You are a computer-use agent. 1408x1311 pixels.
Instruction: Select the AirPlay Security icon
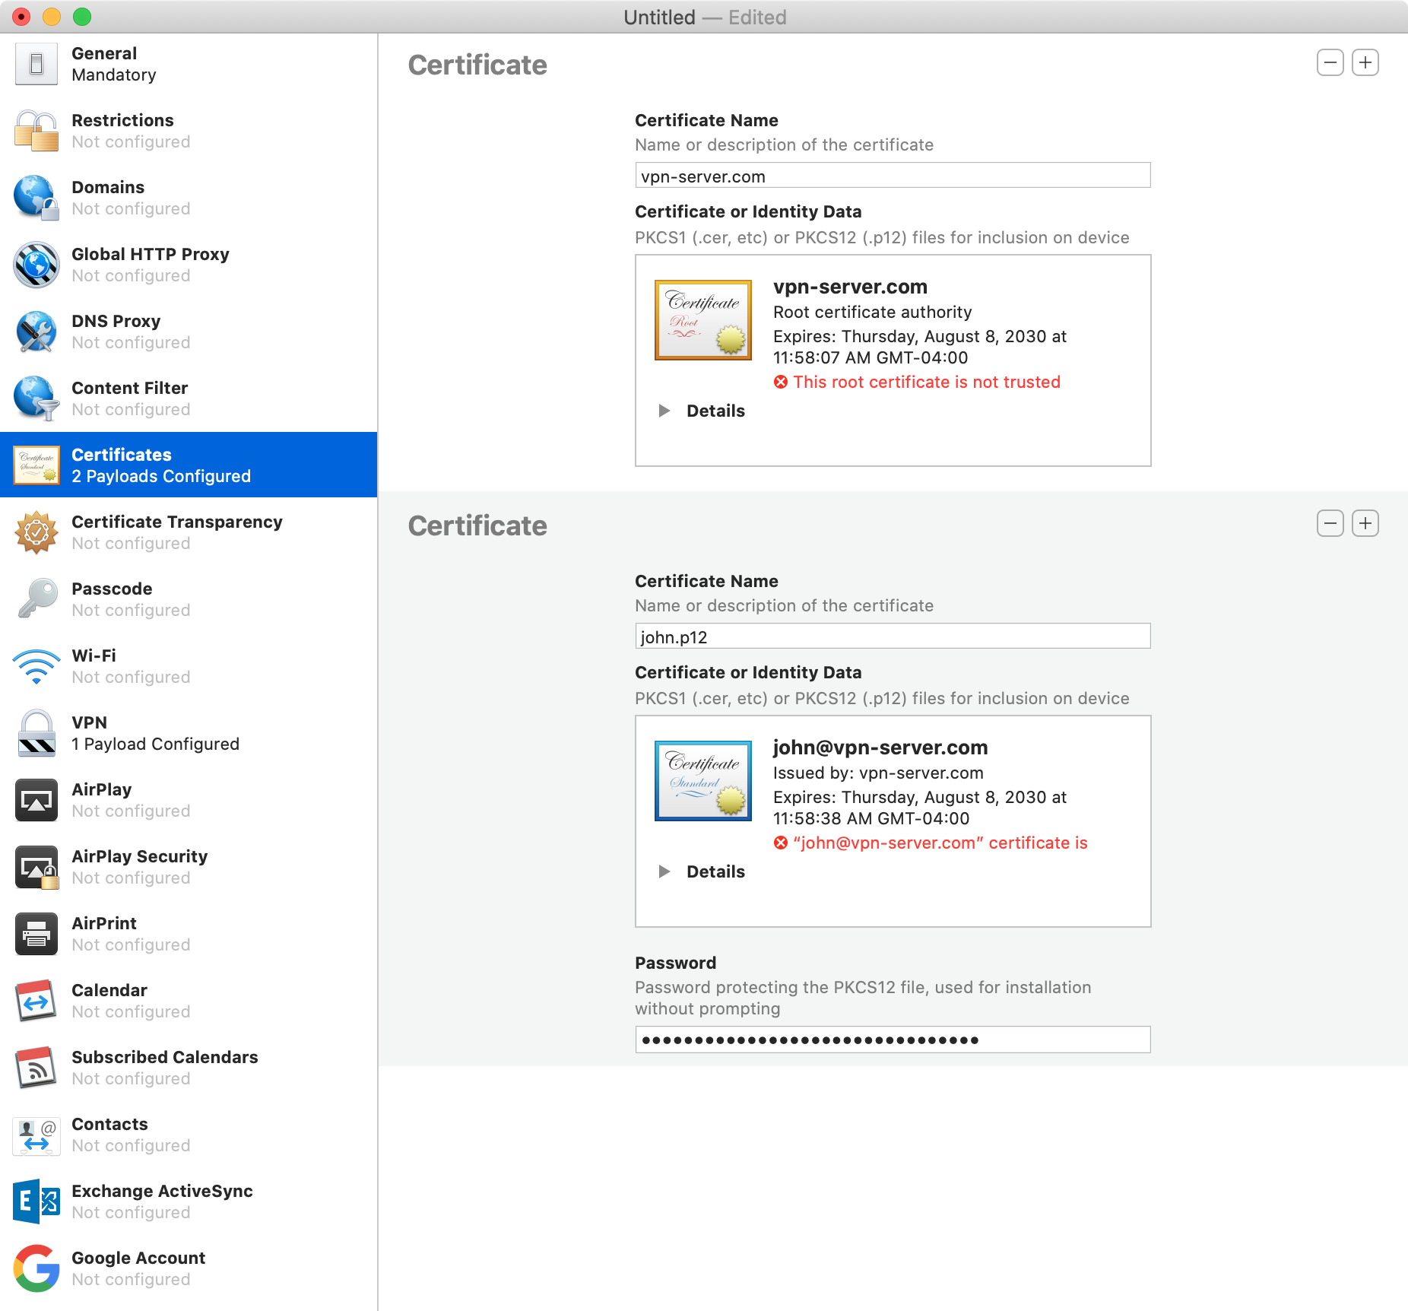tap(36, 867)
